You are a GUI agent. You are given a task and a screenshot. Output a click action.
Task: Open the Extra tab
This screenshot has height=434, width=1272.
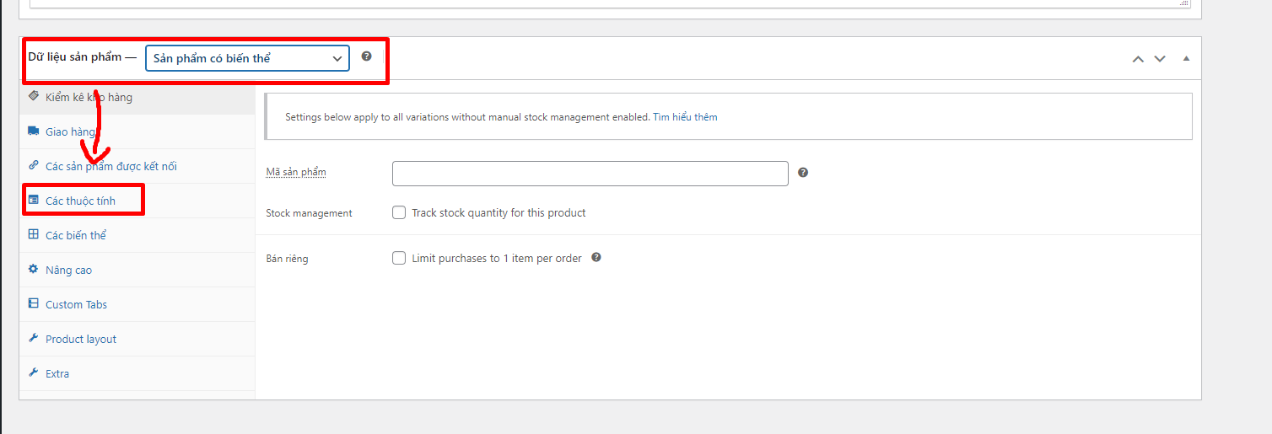point(57,373)
